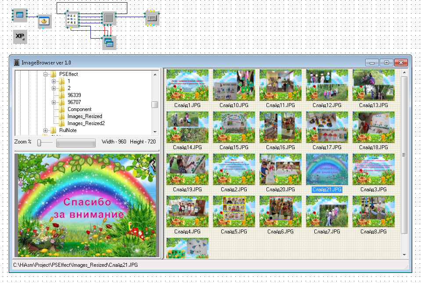Screen dimensions: 421x283
Task: Click the ImageBrowser title bar film icon
Action: 17,63
